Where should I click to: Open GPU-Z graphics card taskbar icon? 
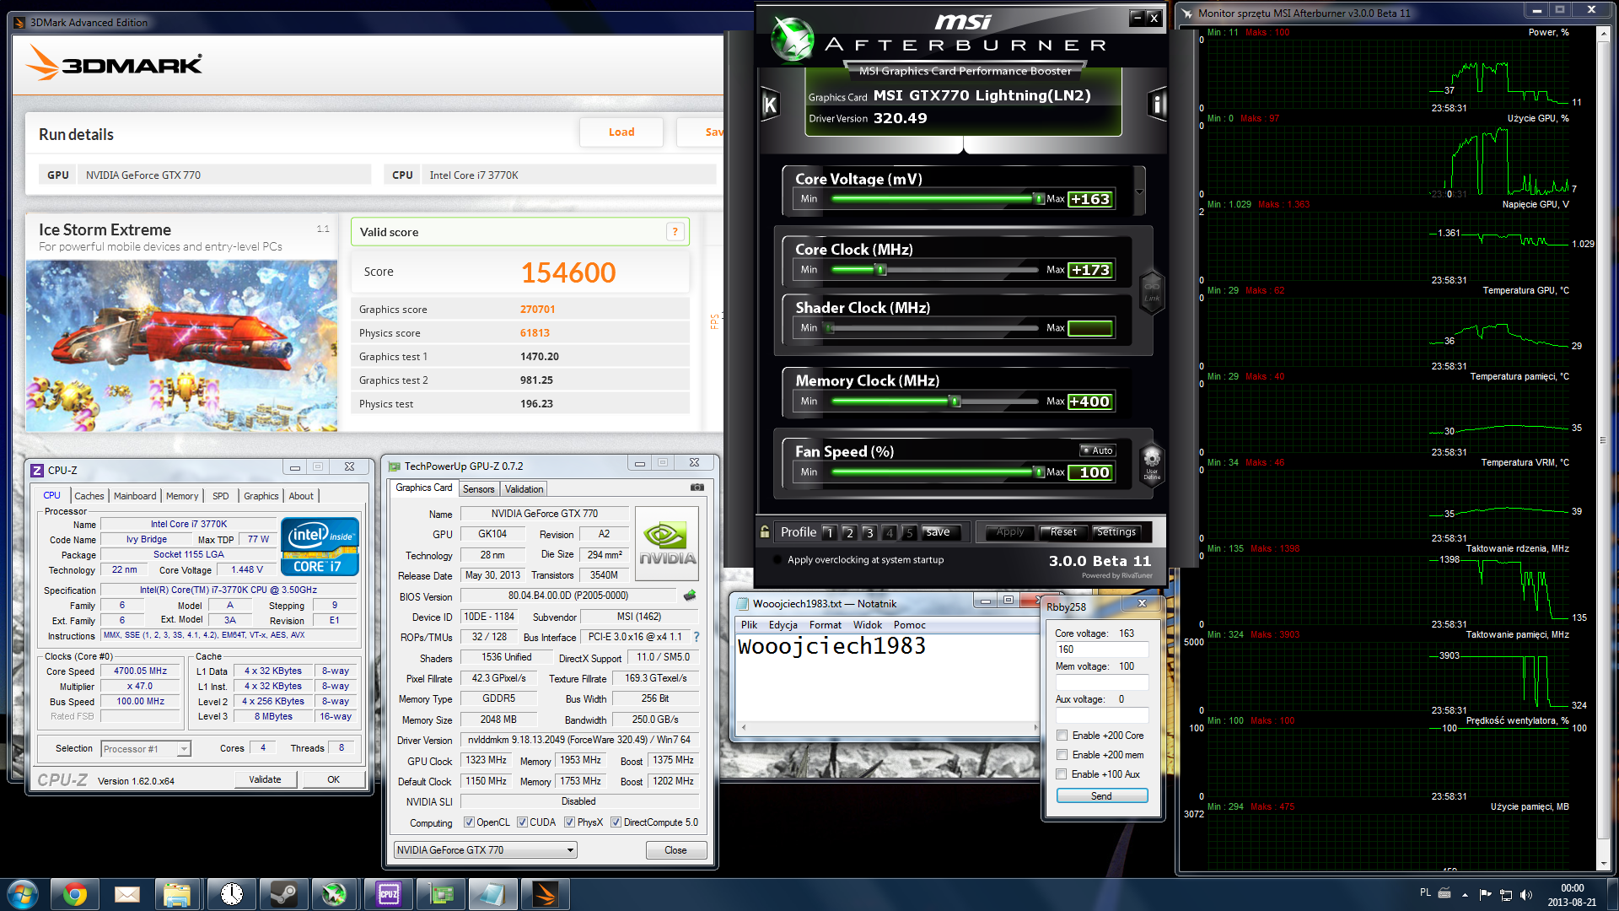pos(441,894)
